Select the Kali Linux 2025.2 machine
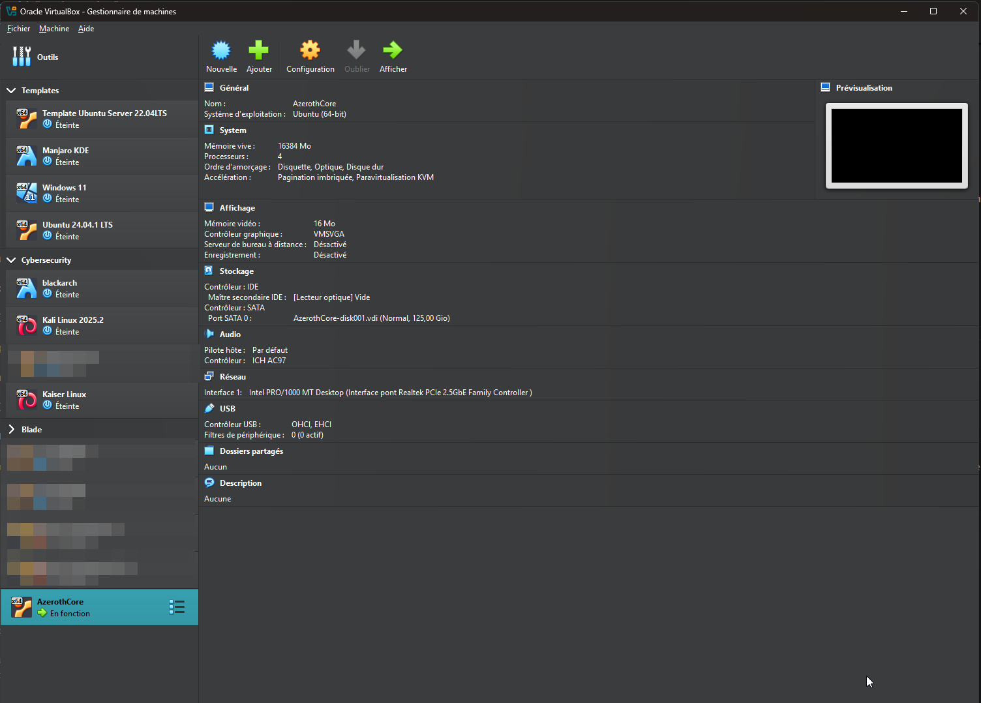Screen dimensions: 981x703 (102, 325)
